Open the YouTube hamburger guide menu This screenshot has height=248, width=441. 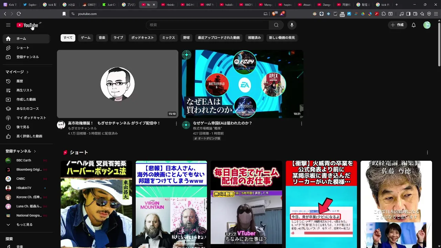(8, 25)
